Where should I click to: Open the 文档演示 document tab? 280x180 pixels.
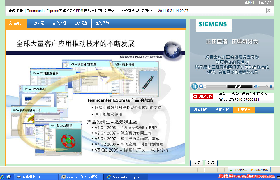coord(16,23)
